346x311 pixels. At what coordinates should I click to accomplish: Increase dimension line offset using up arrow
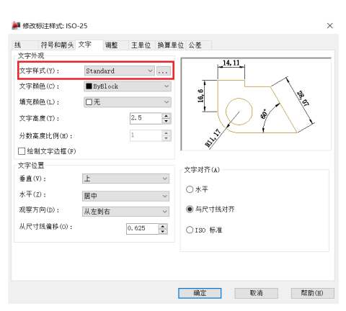pyautogui.click(x=163, y=226)
